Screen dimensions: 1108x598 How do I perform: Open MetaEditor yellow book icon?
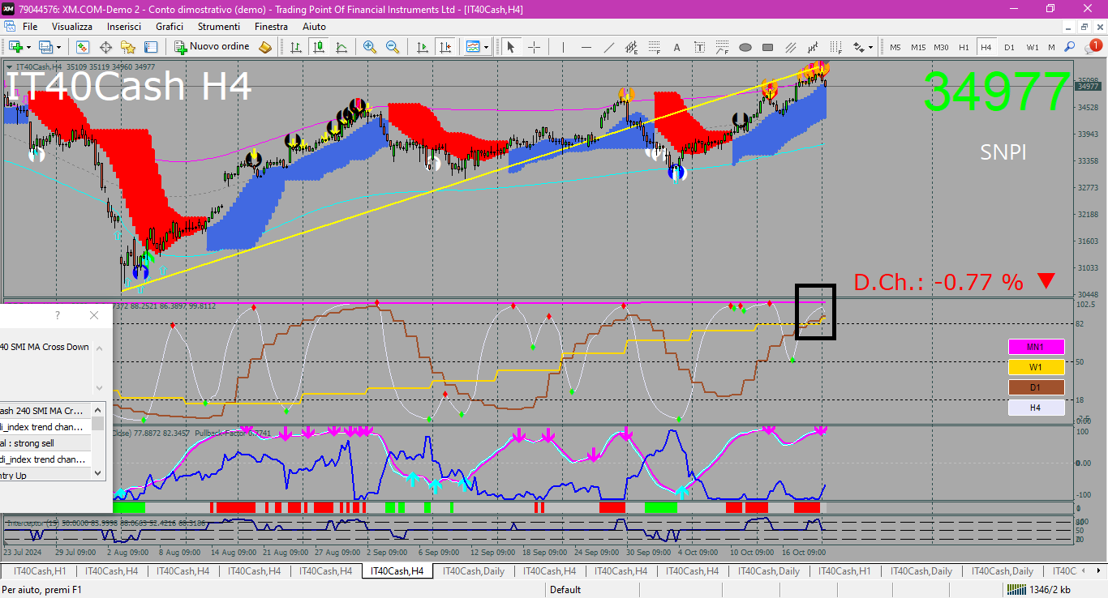tap(265, 47)
